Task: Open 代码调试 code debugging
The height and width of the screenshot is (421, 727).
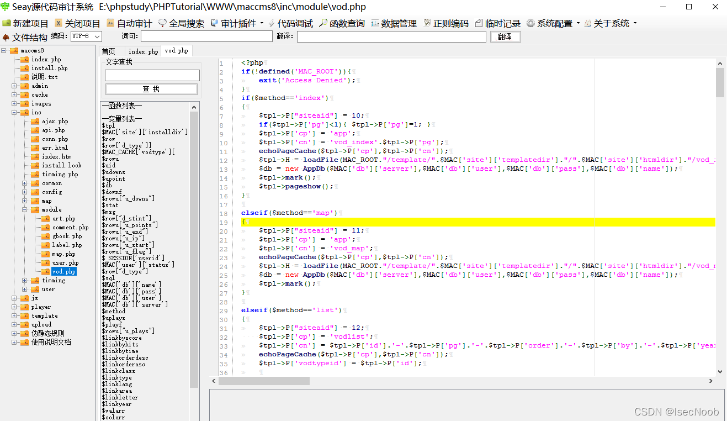Action: (290, 24)
